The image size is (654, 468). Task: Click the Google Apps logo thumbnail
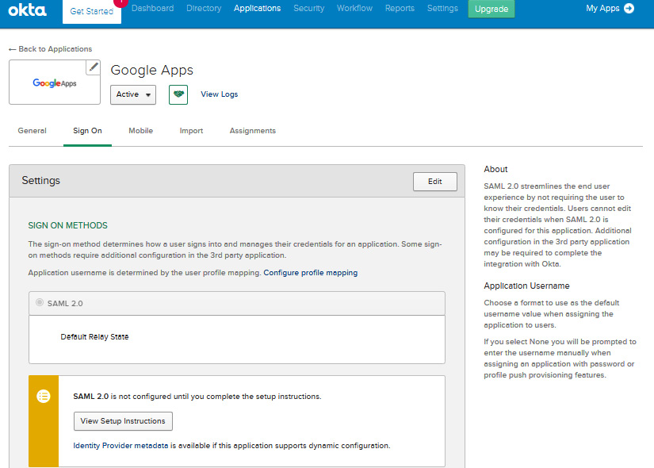55,82
